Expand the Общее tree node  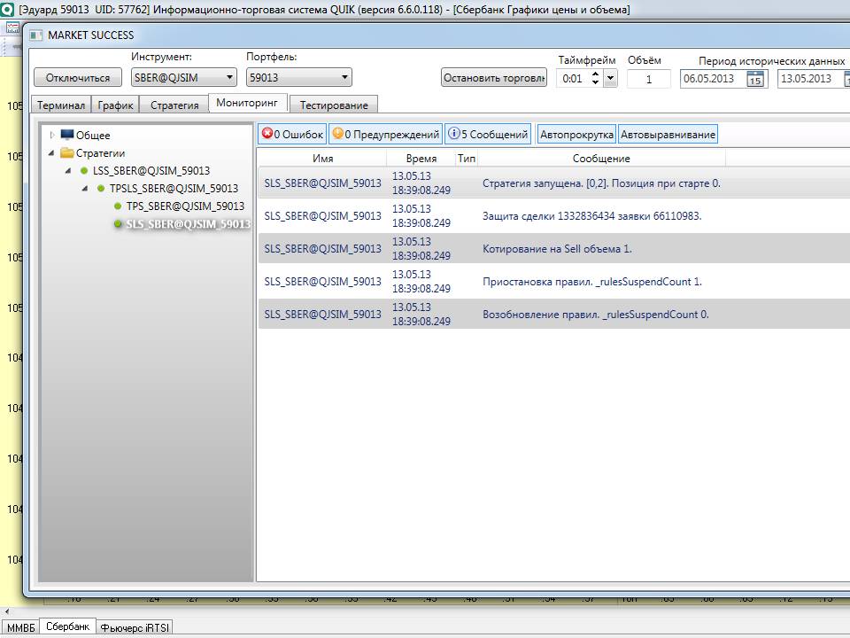click(52, 136)
